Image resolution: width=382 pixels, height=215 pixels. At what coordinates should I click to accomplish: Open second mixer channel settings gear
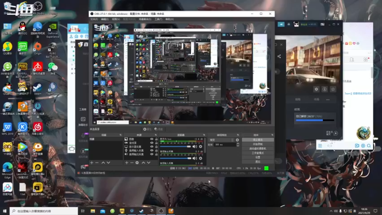(x=201, y=158)
